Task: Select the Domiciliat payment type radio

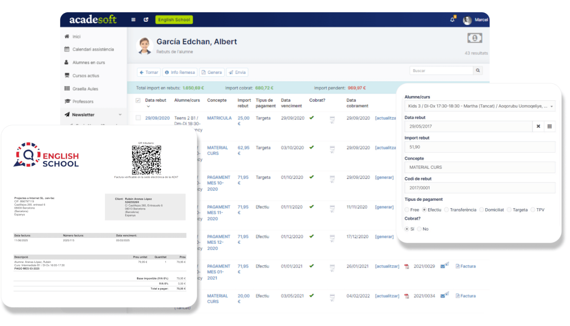Action: point(481,210)
